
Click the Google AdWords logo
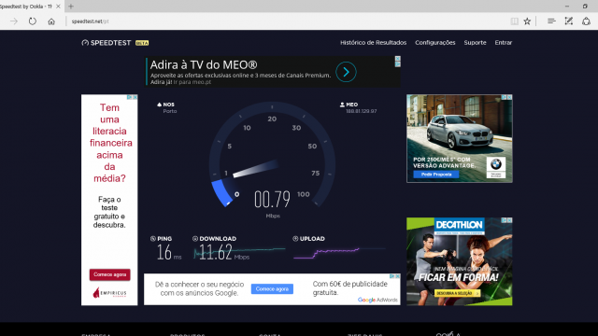click(377, 300)
